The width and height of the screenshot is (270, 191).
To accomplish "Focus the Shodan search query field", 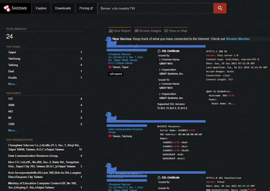I will [x=155, y=8].
